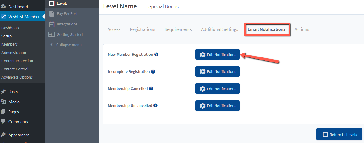
Task: Open the Actions tab
Action: pyautogui.click(x=302, y=29)
